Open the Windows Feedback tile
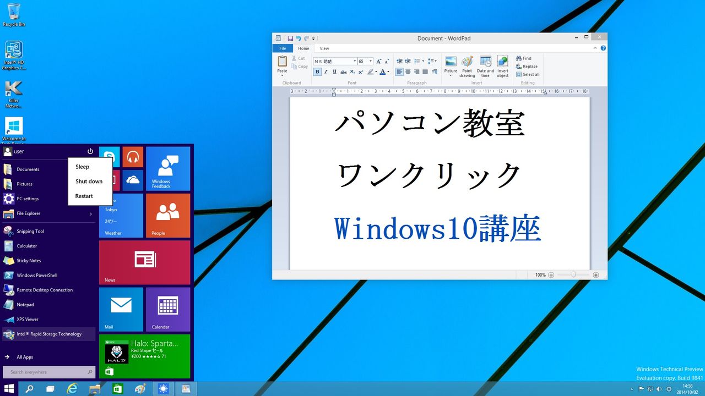The width and height of the screenshot is (705, 396). coord(168,169)
